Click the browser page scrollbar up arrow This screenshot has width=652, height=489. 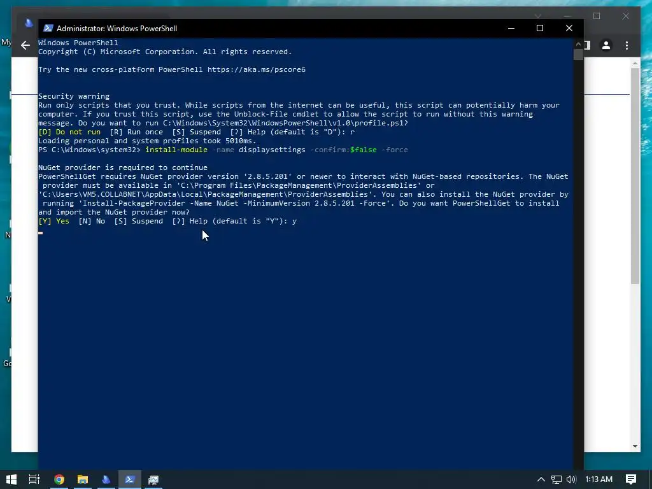click(x=635, y=64)
